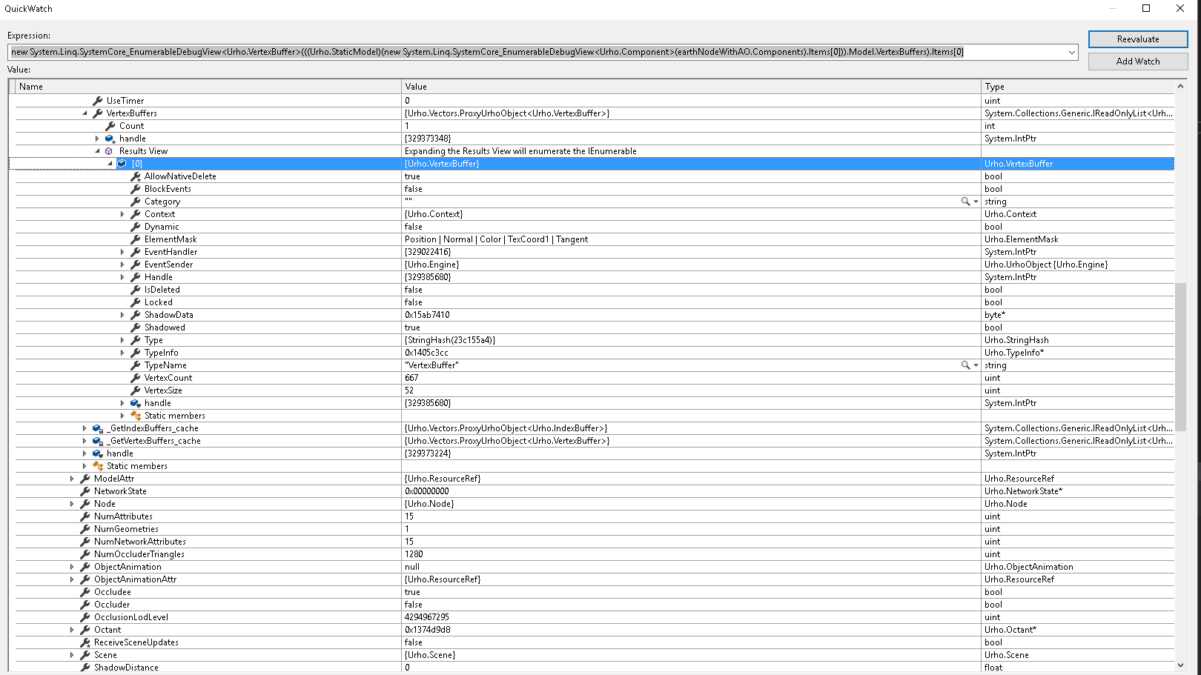The height and width of the screenshot is (675, 1201).
Task: Click the Name column header
Action: pyautogui.click(x=208, y=87)
